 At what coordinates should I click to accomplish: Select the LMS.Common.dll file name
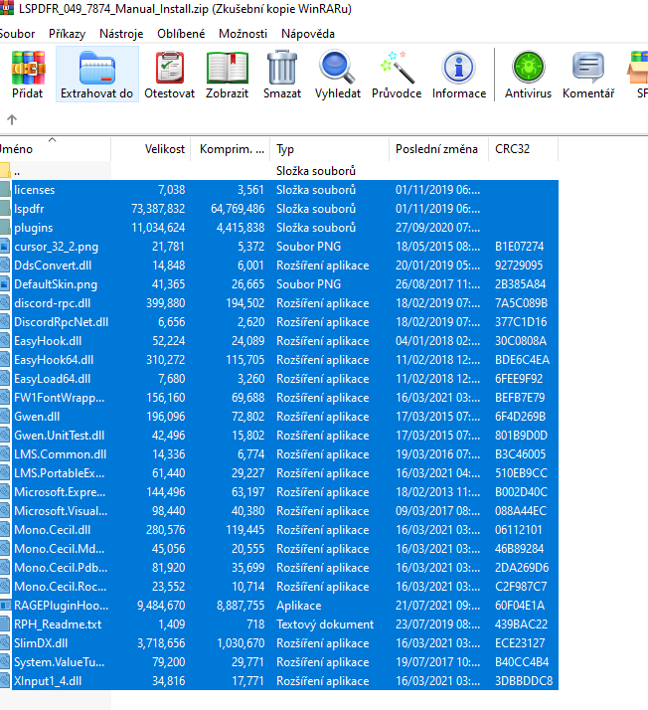(x=61, y=454)
